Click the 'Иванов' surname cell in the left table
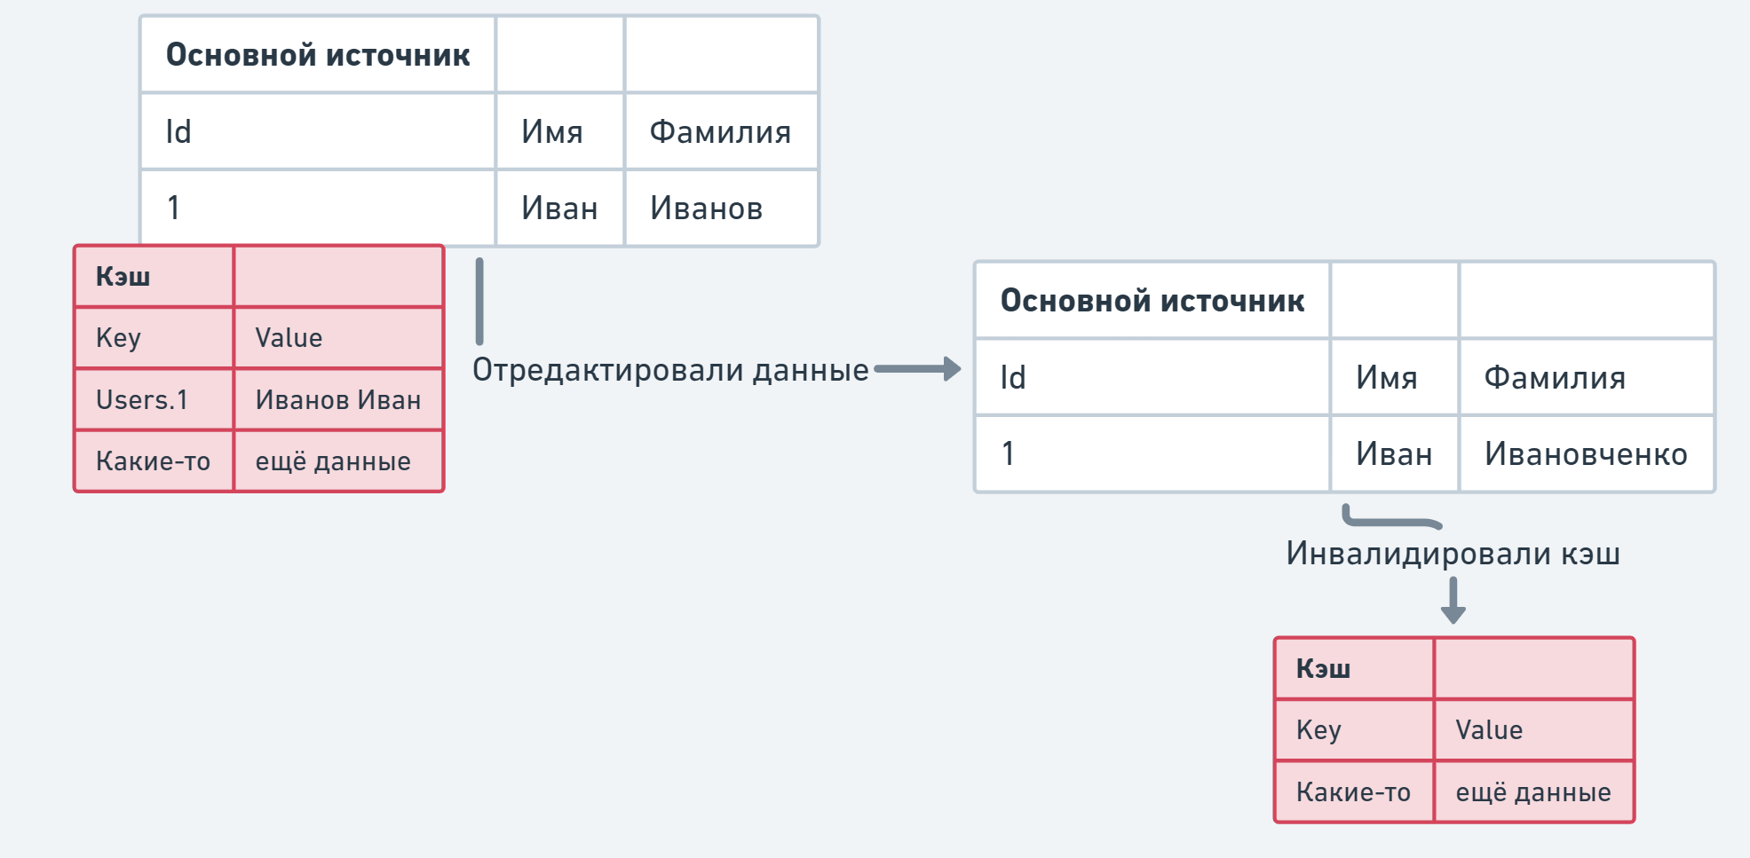The width and height of the screenshot is (1750, 858). pos(707,209)
